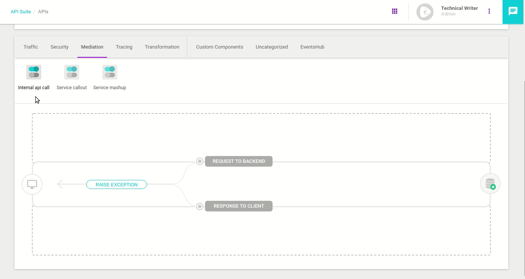
Task: Open the three-dot options menu
Action: pyautogui.click(x=489, y=11)
